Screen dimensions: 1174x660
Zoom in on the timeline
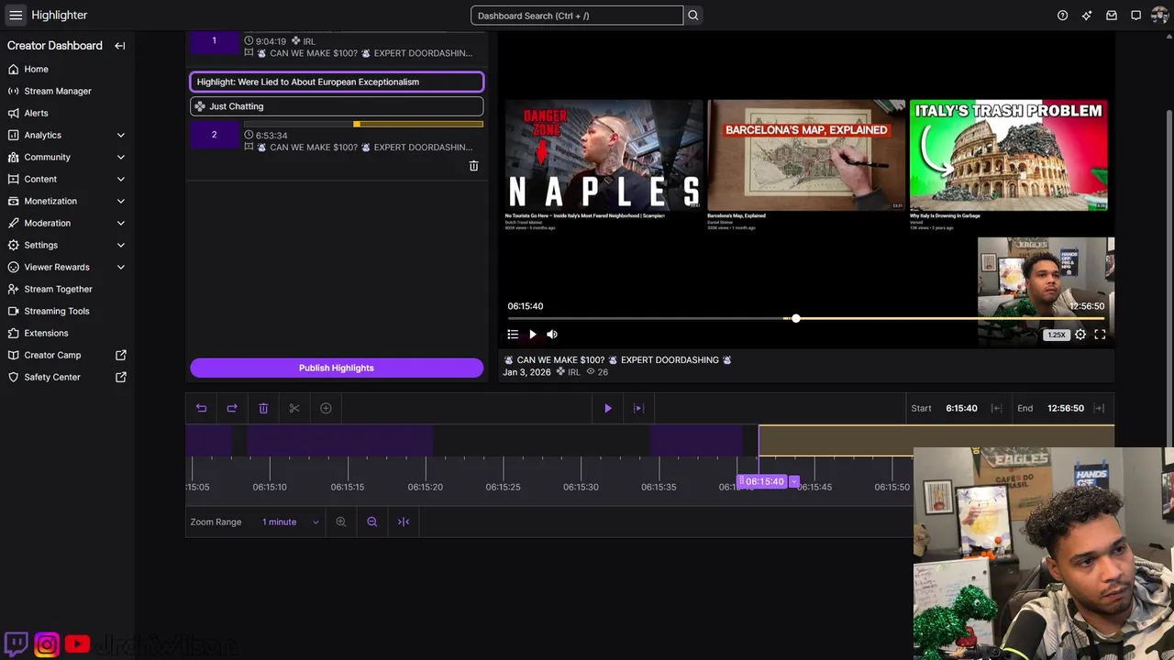(341, 522)
